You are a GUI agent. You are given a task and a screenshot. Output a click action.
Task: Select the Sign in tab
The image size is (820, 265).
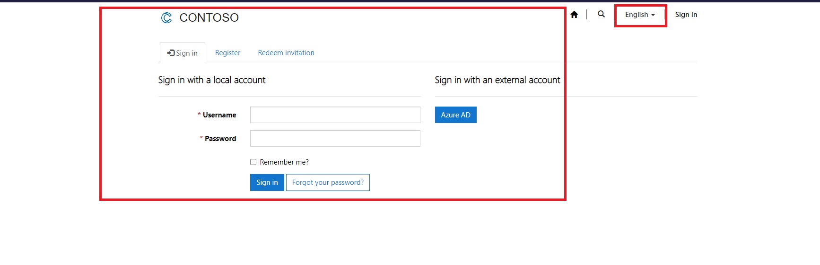[187, 53]
